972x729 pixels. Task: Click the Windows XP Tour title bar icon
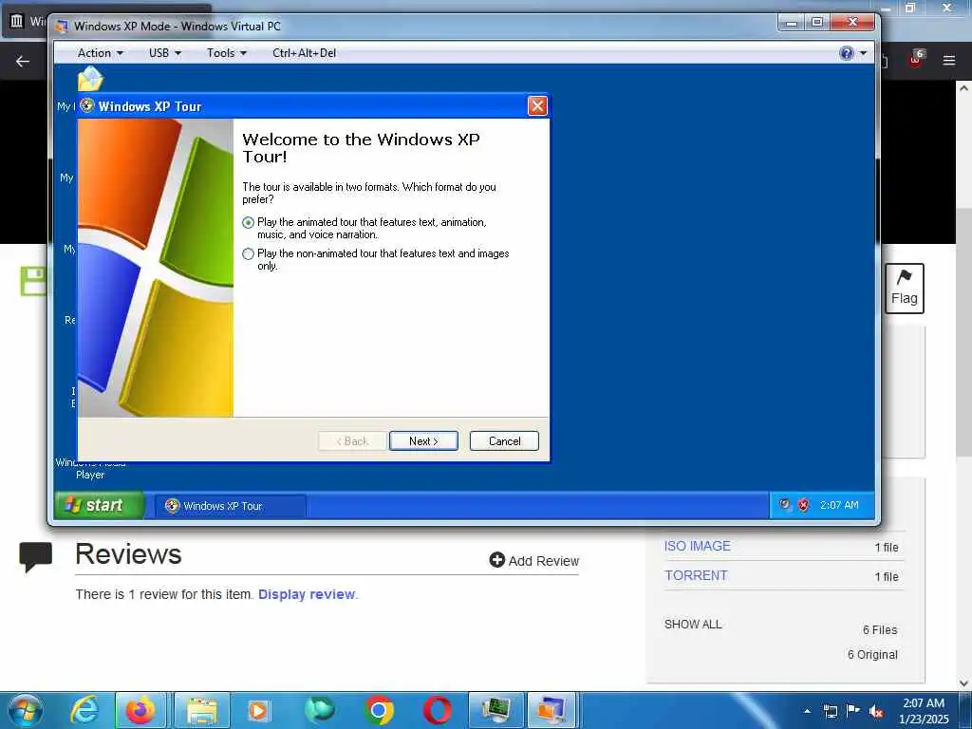click(x=87, y=106)
